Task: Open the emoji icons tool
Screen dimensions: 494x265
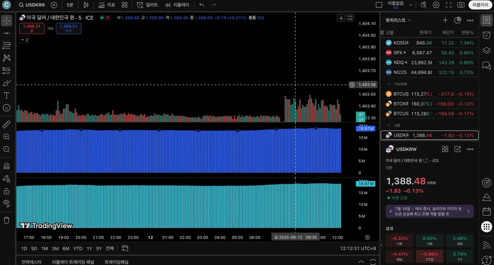Action: [x=7, y=108]
